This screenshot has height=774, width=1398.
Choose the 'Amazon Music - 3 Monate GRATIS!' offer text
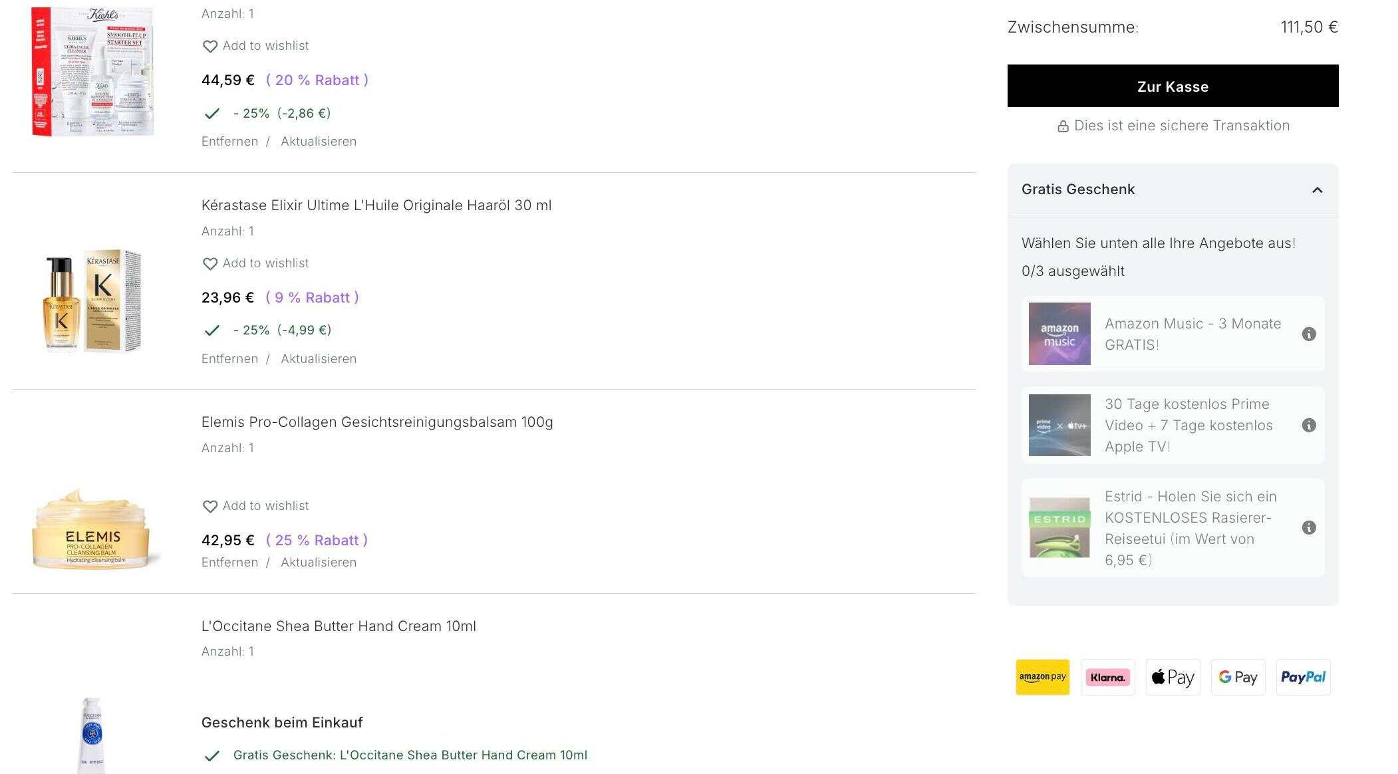[x=1192, y=334]
